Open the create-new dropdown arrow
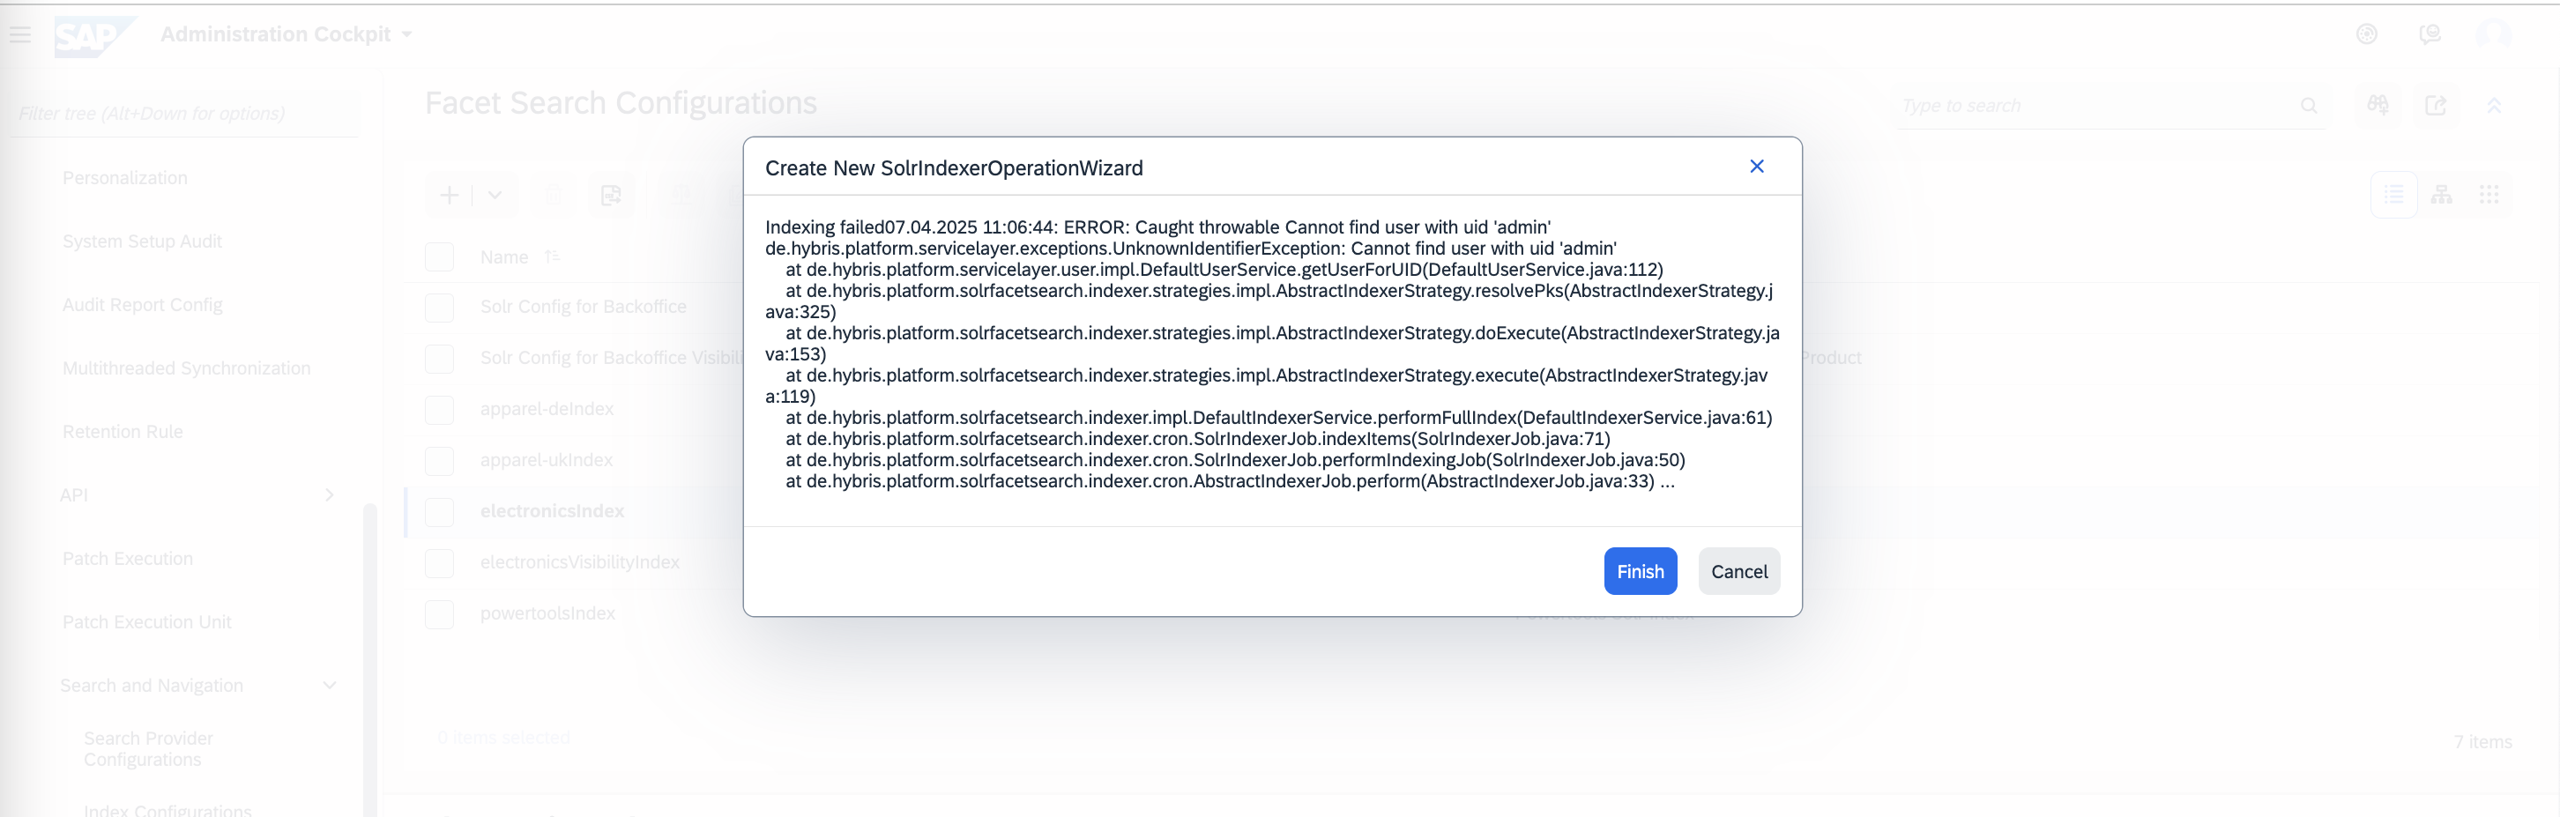This screenshot has width=2560, height=817. pyautogui.click(x=495, y=195)
